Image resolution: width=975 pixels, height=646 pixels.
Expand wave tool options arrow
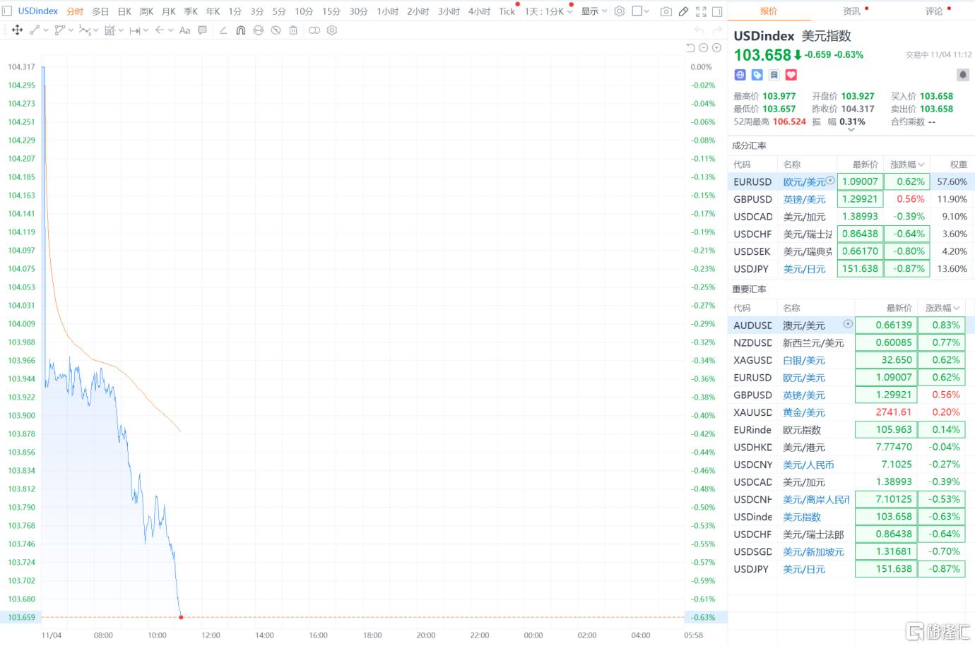click(96, 30)
